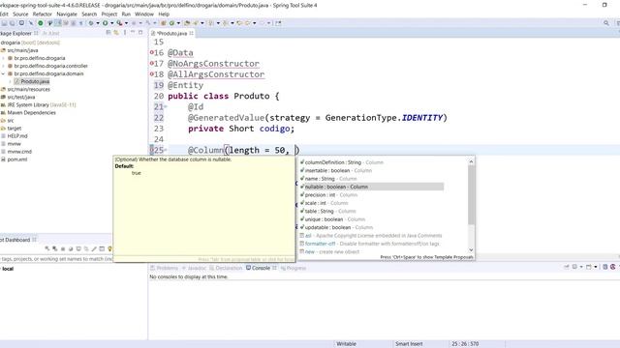Click the green Boot Dashboard relaunch icon in main toolbar
The height and width of the screenshot is (348, 620).
click(41, 23)
